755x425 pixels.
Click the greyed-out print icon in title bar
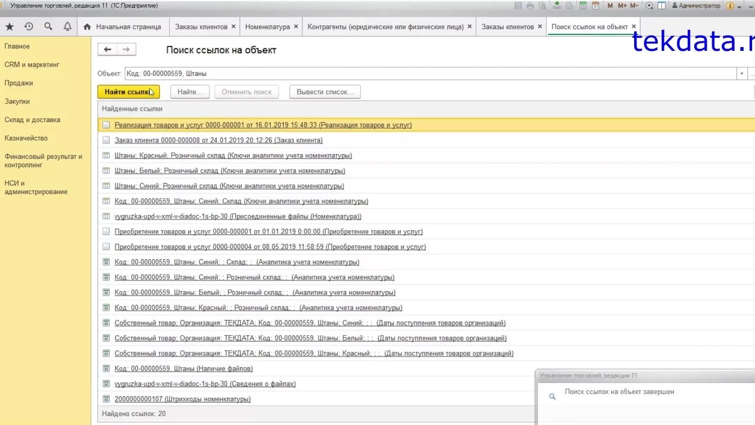pos(530,5)
